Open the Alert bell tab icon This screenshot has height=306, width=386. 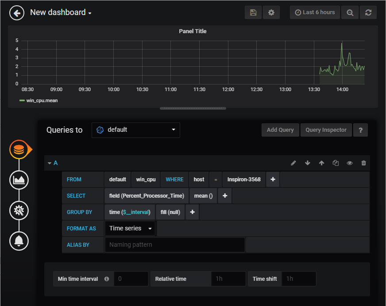pos(19,241)
